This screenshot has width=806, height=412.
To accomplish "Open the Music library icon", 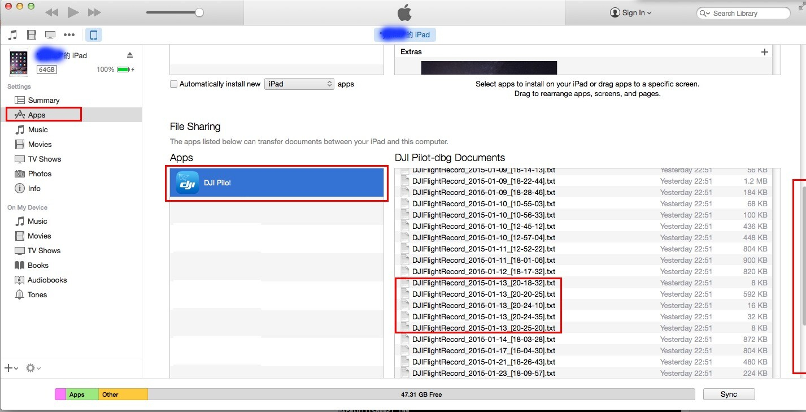I will point(12,35).
